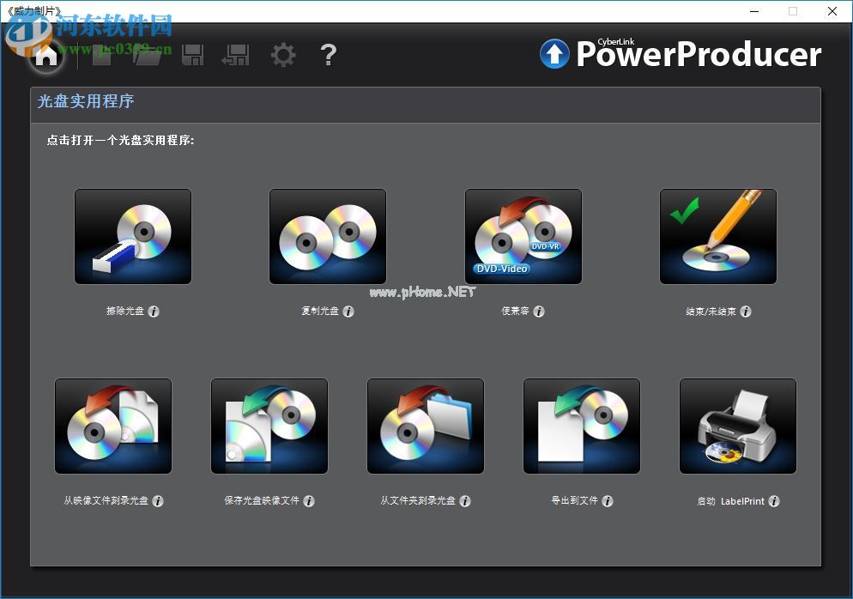Open the DVD-Video/DVD-VR Make Compatible (使兼容) tool
Viewport: 853px width, 599px height.
pos(523,237)
